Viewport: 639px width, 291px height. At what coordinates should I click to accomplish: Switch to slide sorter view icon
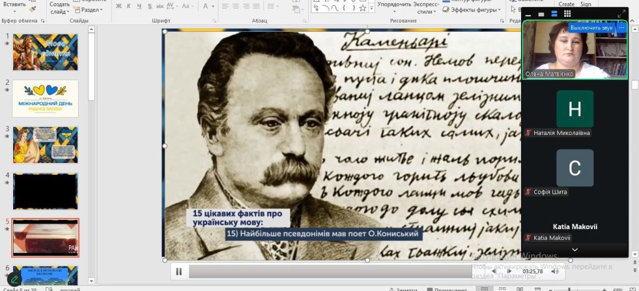tap(502, 289)
